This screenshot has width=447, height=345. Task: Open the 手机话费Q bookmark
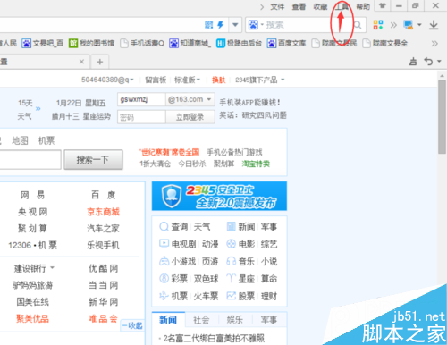click(x=142, y=44)
